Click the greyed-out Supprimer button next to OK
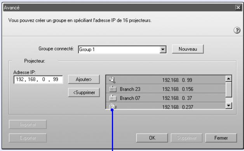Image resolution: width=244 pixels, height=151 pixels. pyautogui.click(x=186, y=138)
